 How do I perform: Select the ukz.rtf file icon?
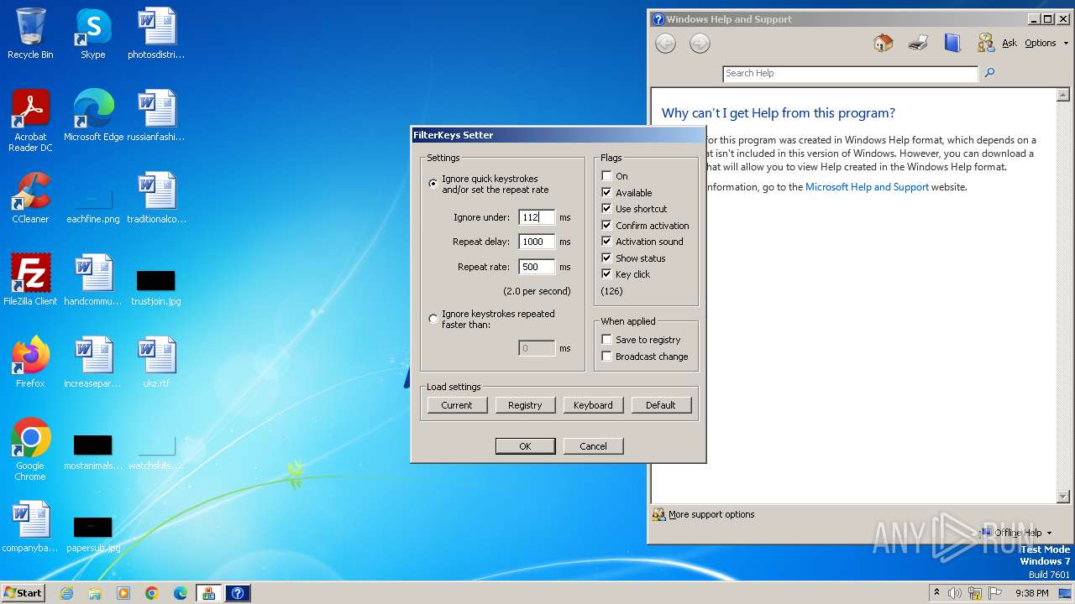[x=156, y=362]
